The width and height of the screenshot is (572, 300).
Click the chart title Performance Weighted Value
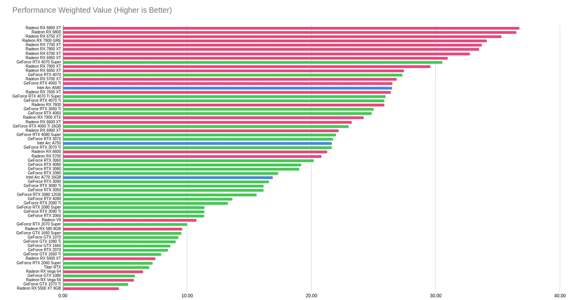pos(92,10)
